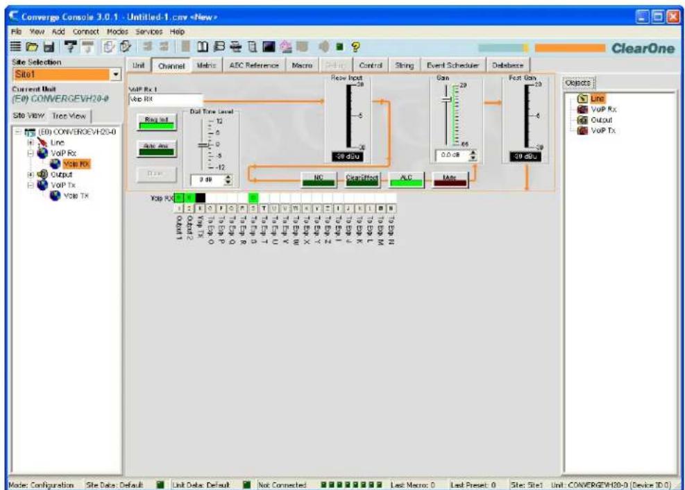Switch to the Event Scheduler tab

tap(453, 65)
